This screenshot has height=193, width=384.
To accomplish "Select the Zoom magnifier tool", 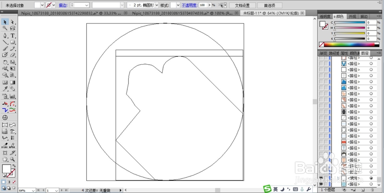I will click(x=13, y=159).
